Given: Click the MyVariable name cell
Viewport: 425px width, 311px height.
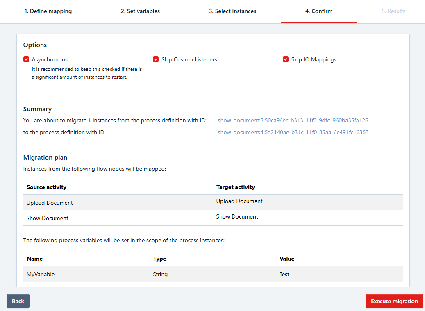Looking at the screenshot, I should tap(41, 274).
